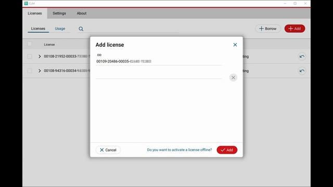Check the box for license 00108-94316-00034
This screenshot has width=333, height=187.
pyautogui.click(x=30, y=71)
